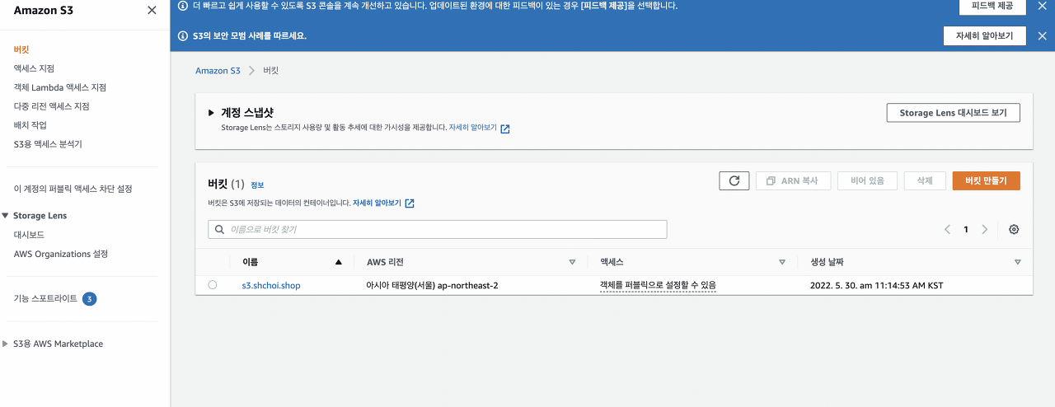Click the 비어 있음 button

(867, 180)
